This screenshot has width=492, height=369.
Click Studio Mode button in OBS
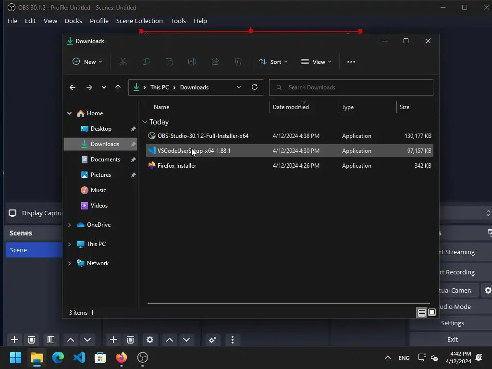[466, 307]
